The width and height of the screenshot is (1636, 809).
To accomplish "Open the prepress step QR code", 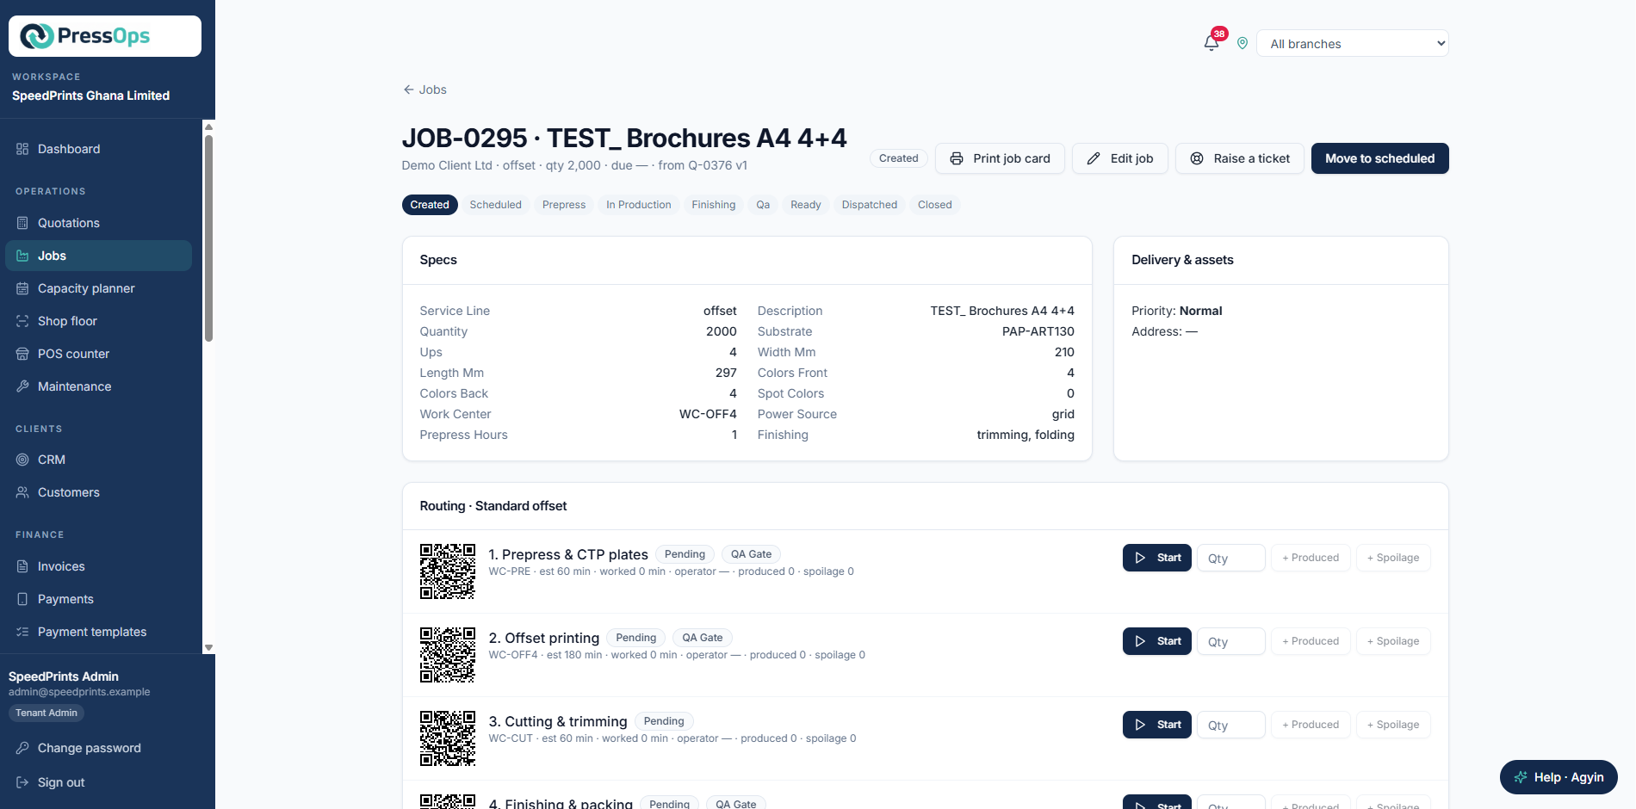I will 448,571.
